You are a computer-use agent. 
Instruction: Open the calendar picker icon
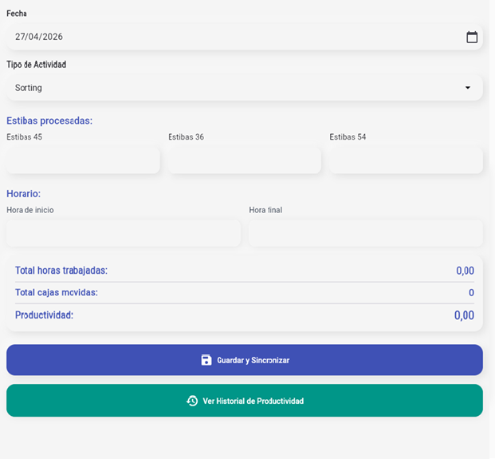point(472,37)
